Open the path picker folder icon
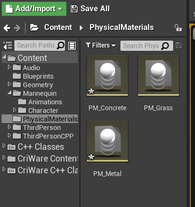 tap(34, 27)
